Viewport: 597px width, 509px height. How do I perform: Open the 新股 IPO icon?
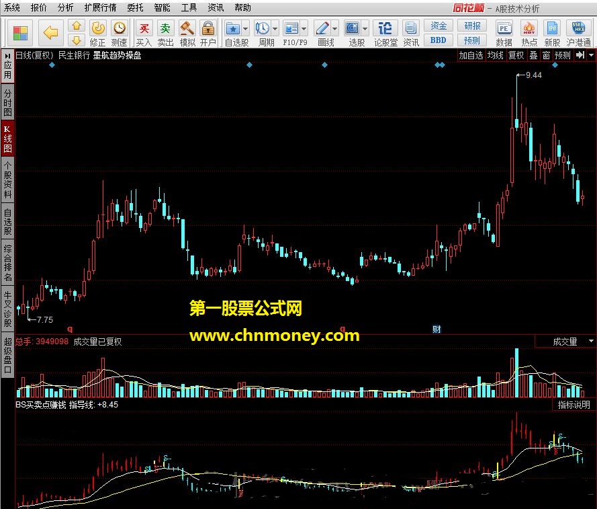point(552,34)
